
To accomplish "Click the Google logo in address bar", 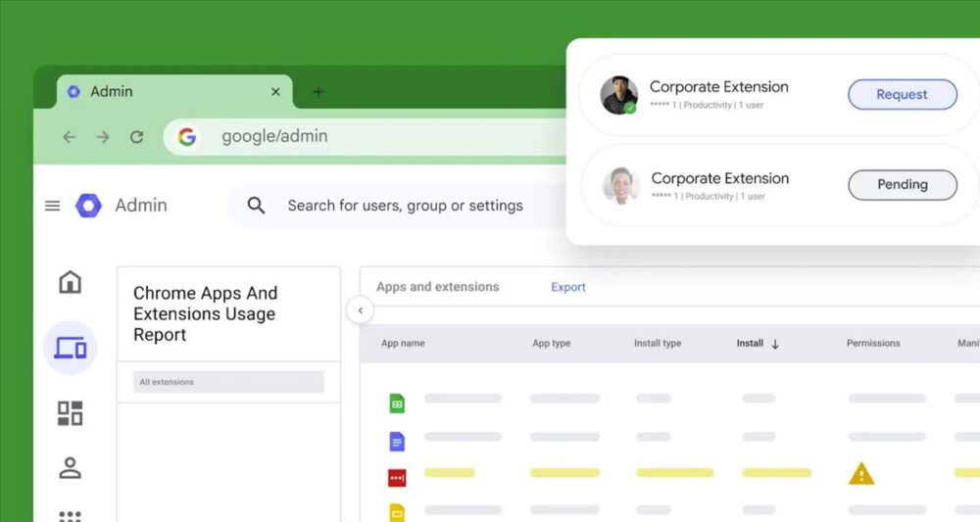I will [x=186, y=136].
